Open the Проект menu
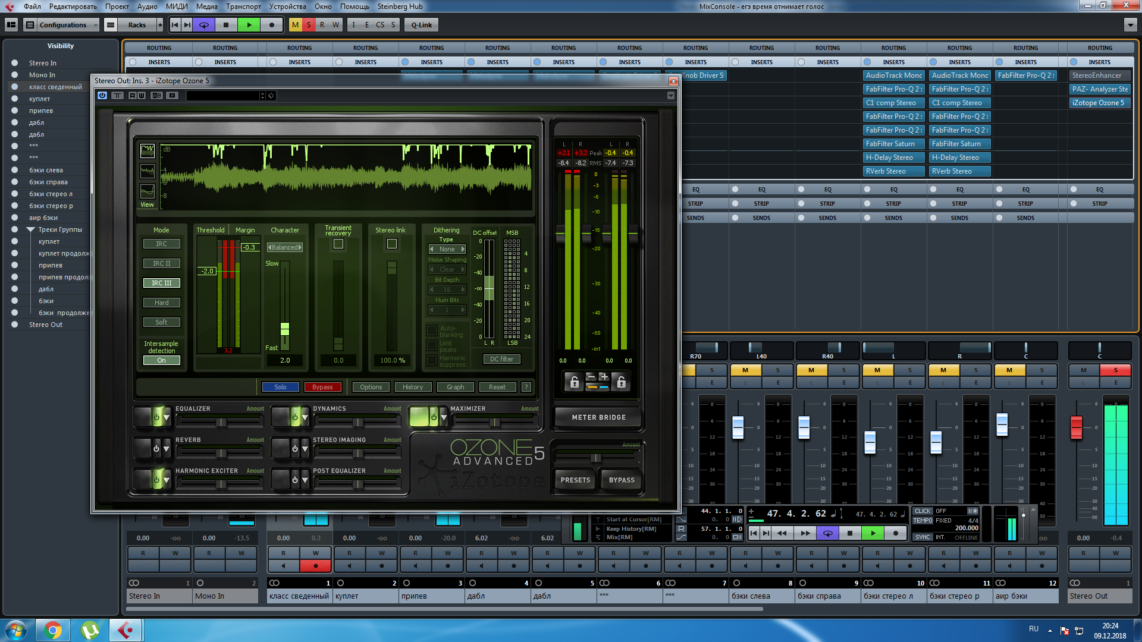Screen dimensions: 1142x642 point(117,7)
